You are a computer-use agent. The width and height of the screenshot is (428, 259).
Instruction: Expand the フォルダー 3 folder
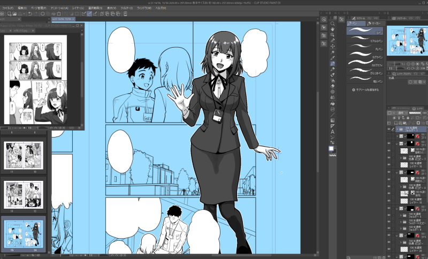click(x=401, y=215)
